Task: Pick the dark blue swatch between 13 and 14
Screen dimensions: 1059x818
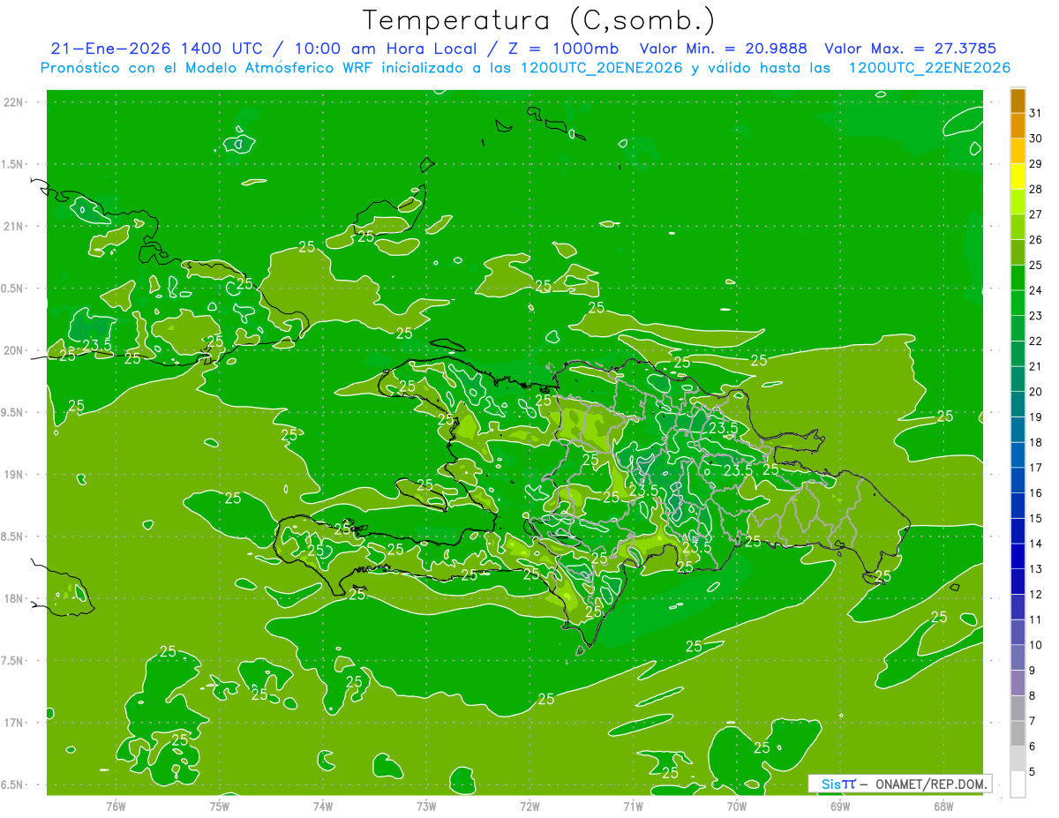Action: (x=1018, y=556)
